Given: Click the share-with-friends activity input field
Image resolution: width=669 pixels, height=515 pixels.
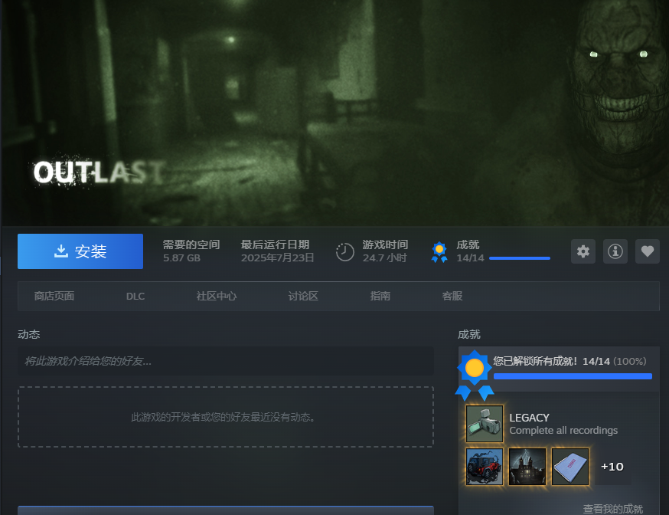Looking at the screenshot, I should [x=225, y=361].
